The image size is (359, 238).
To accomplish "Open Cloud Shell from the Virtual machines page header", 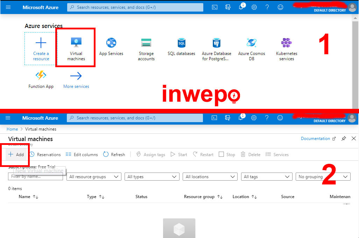I will click(x=214, y=118).
